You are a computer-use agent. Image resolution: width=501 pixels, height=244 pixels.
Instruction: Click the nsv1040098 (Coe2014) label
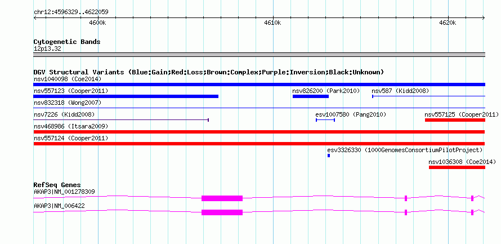tap(68, 79)
